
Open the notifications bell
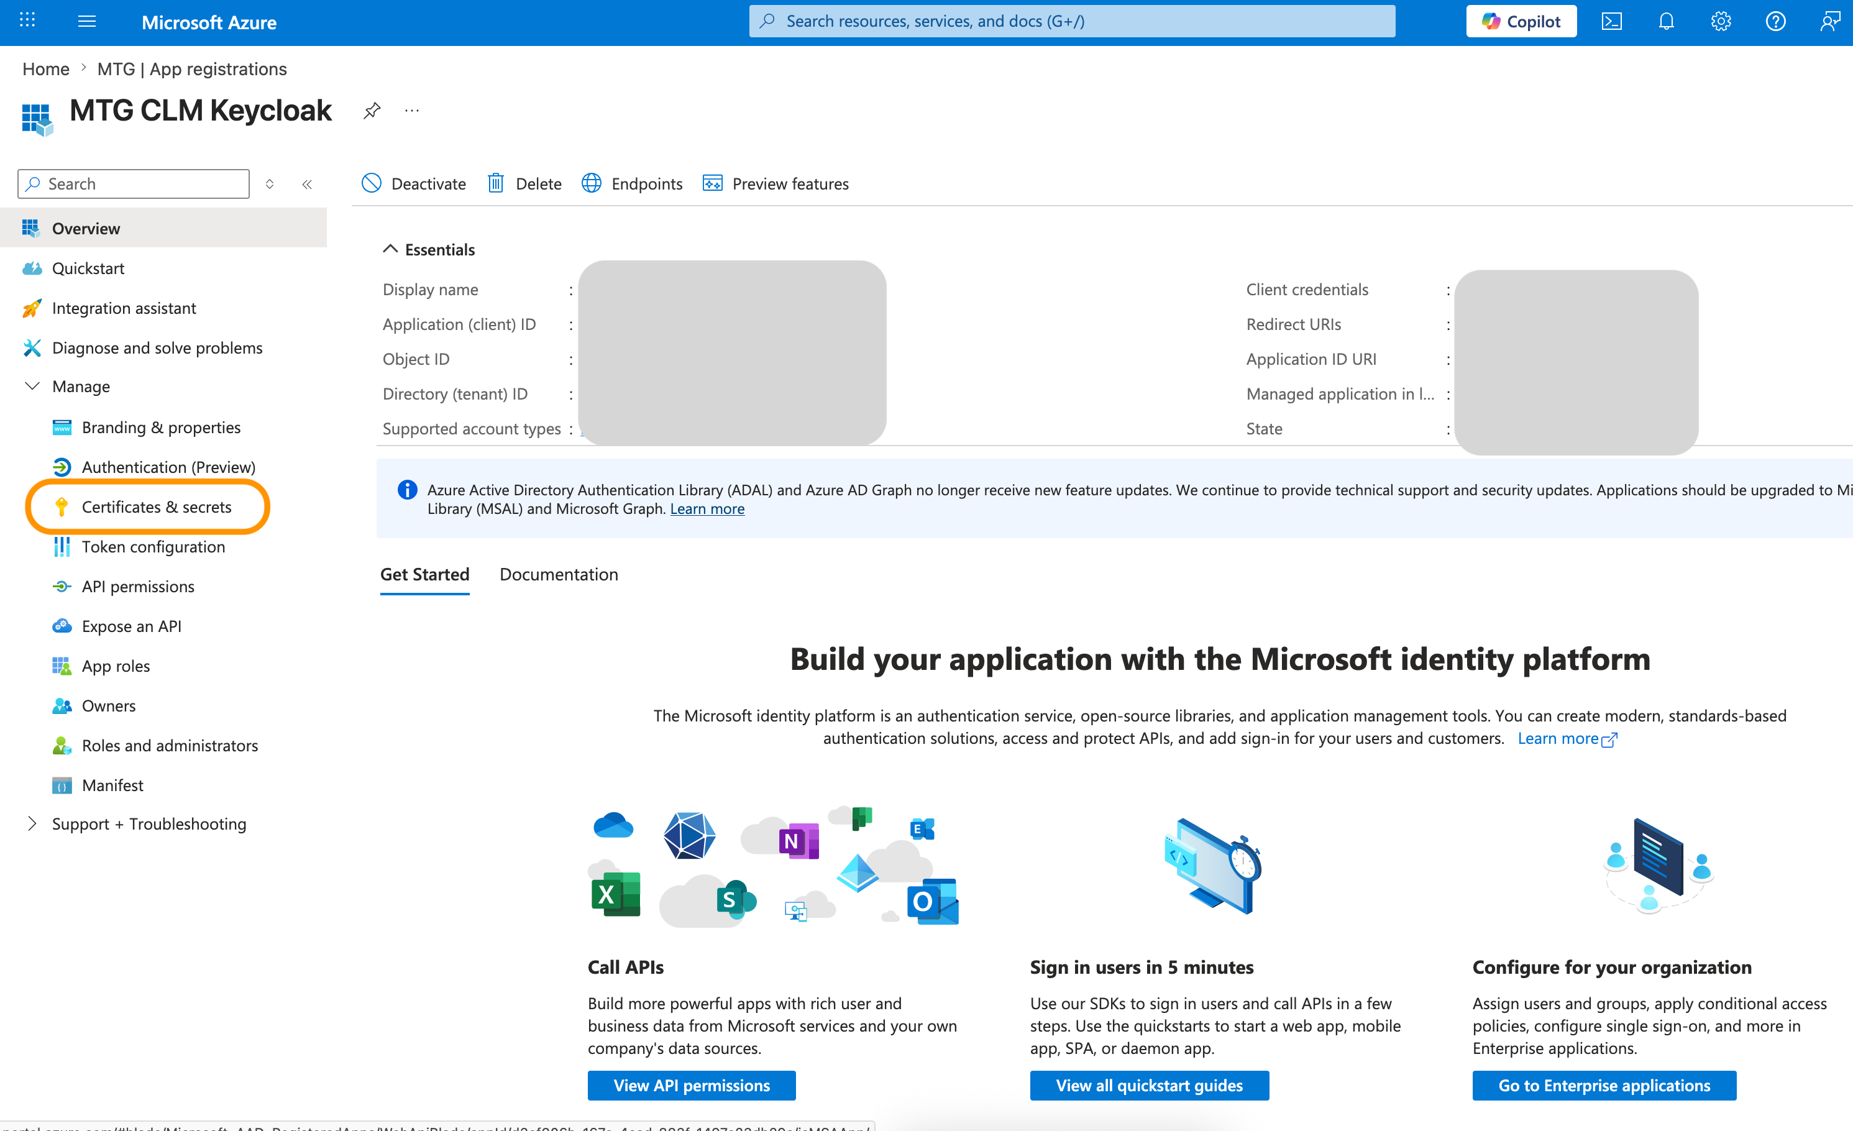click(1667, 21)
